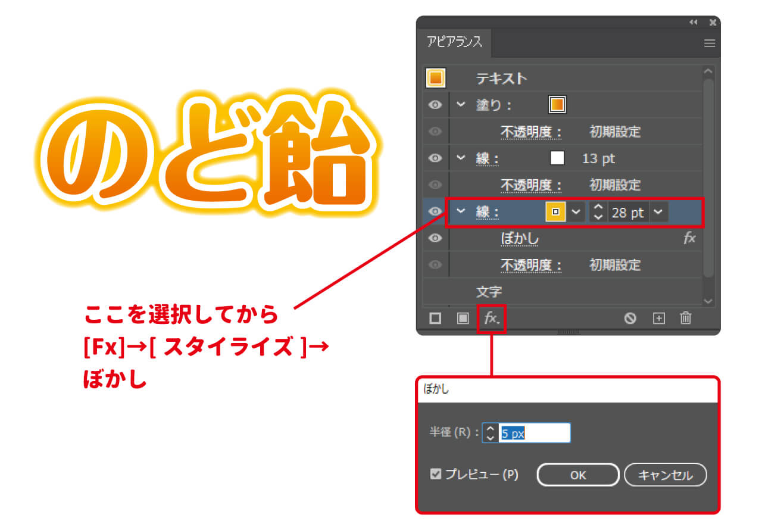Click the add new fill icon
The image size is (762, 527).
click(x=463, y=319)
